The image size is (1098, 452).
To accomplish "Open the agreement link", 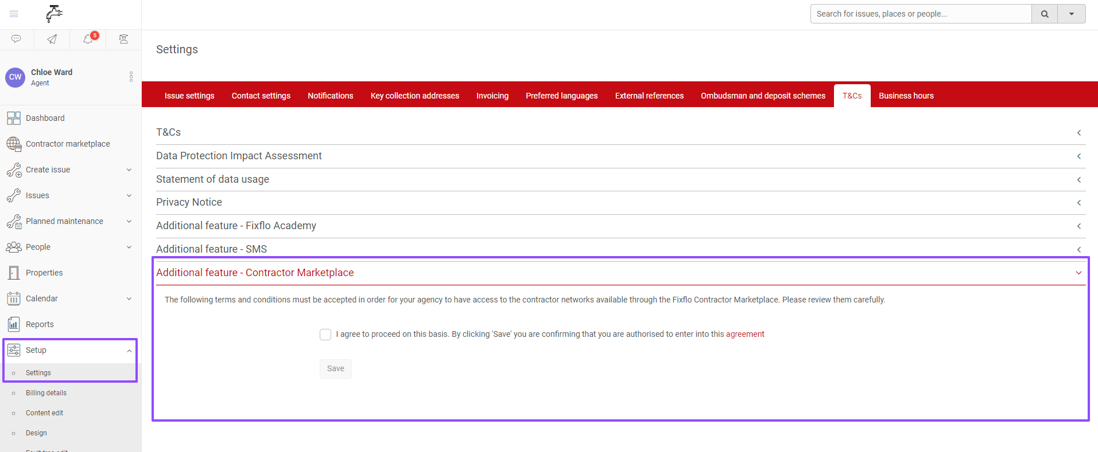I will pos(745,334).
